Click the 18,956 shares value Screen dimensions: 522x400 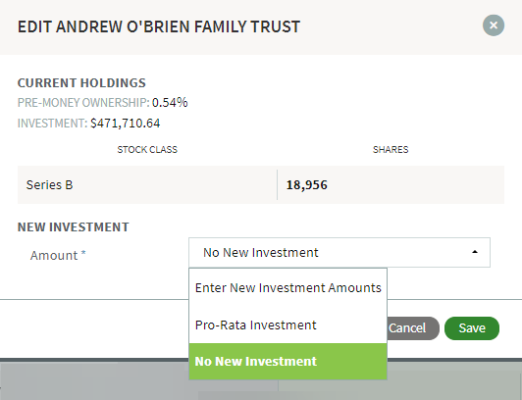[306, 185]
